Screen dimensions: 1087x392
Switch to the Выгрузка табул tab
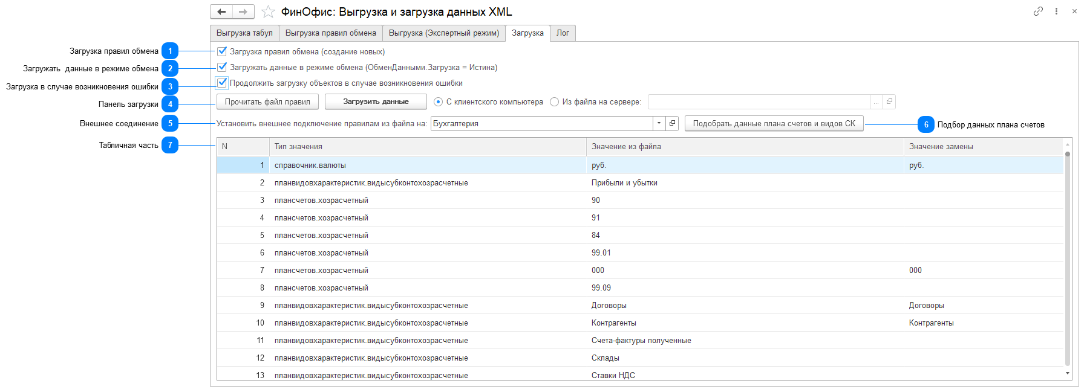pyautogui.click(x=244, y=33)
